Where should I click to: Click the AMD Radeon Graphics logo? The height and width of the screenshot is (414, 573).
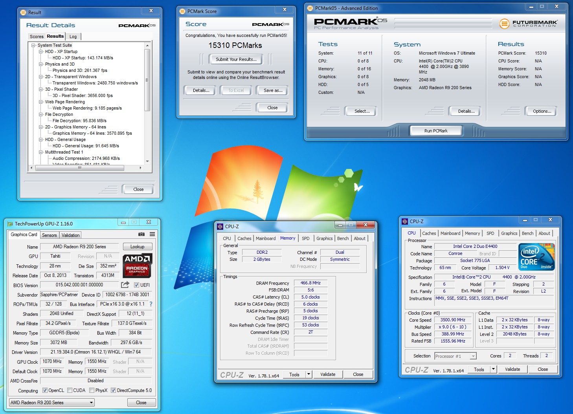click(138, 265)
